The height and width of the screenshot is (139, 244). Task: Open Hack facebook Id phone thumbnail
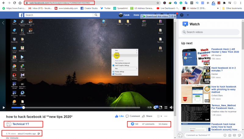(196, 75)
